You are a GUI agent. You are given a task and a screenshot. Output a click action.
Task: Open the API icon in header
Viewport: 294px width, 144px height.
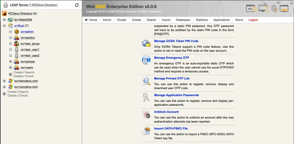click(251, 8)
